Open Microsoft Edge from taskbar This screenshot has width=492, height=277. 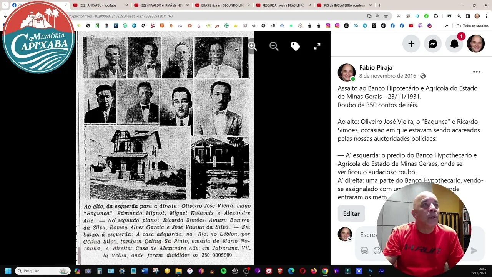[x=291, y=271]
